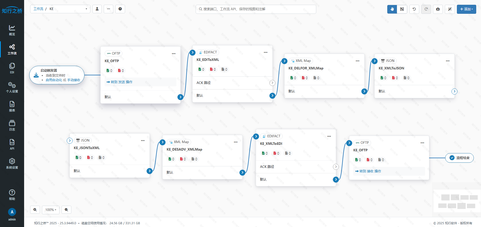Image resolution: width=481 pixels, height=227 pixels.
Task: Click the EDIFACT tag on KE_XMLToEDI
Action: (271, 136)
